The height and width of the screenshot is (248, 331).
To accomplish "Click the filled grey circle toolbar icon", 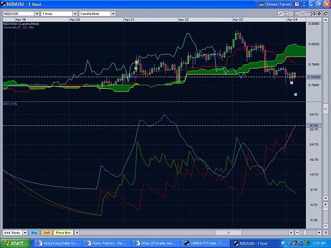I will pos(319,14).
